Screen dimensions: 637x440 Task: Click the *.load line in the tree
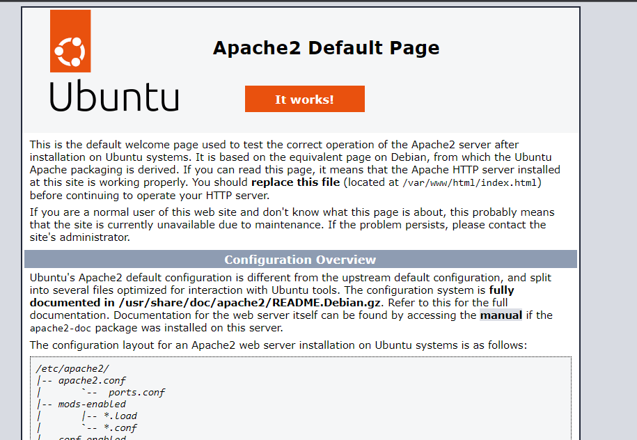coord(120,416)
